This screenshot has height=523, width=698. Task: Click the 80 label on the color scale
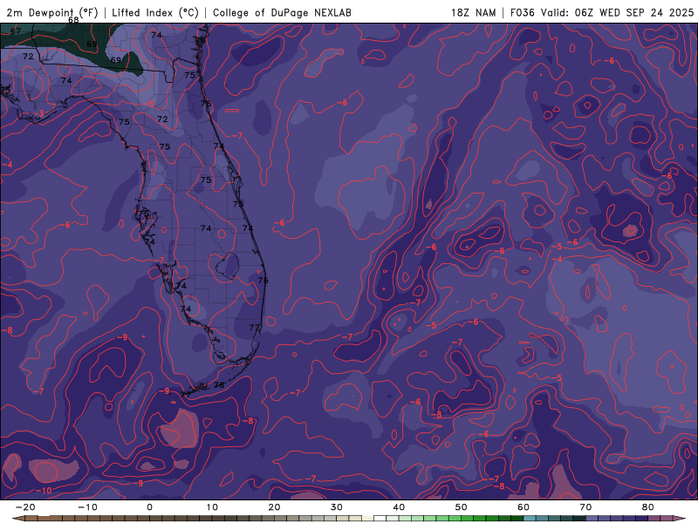648,507
